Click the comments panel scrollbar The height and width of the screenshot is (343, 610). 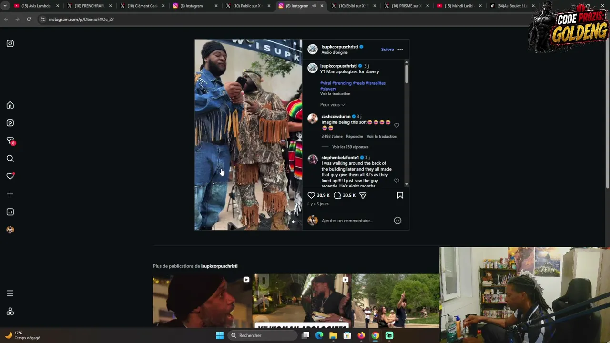(407, 74)
